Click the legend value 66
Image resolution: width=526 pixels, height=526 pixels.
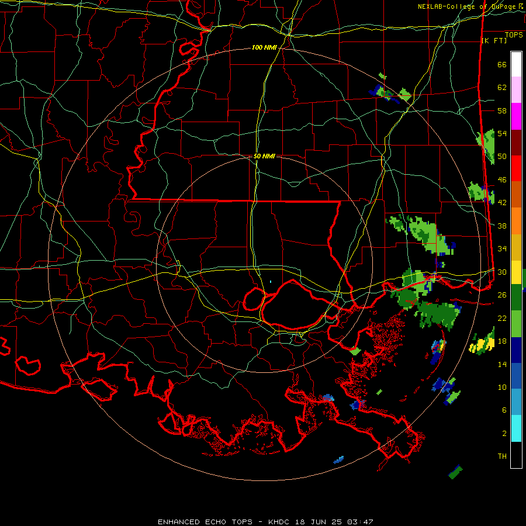click(x=502, y=64)
